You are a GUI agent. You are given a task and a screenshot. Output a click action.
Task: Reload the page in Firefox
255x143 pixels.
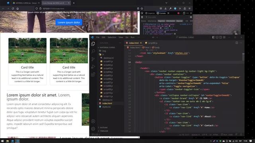click(x=13, y=8)
